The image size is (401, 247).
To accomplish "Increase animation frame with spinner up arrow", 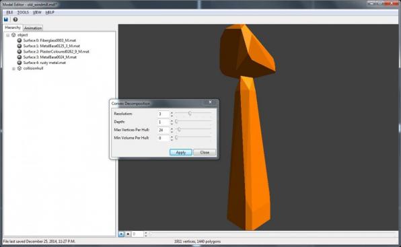I will (x=146, y=233).
